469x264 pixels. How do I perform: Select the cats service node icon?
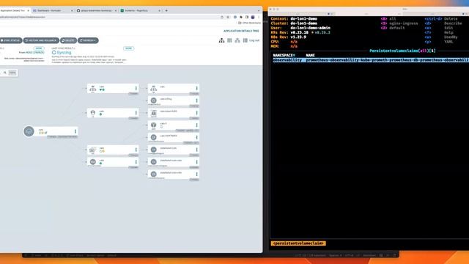click(x=93, y=88)
